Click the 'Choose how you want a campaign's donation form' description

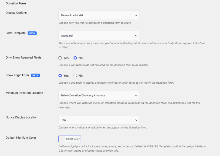[x=95, y=23]
